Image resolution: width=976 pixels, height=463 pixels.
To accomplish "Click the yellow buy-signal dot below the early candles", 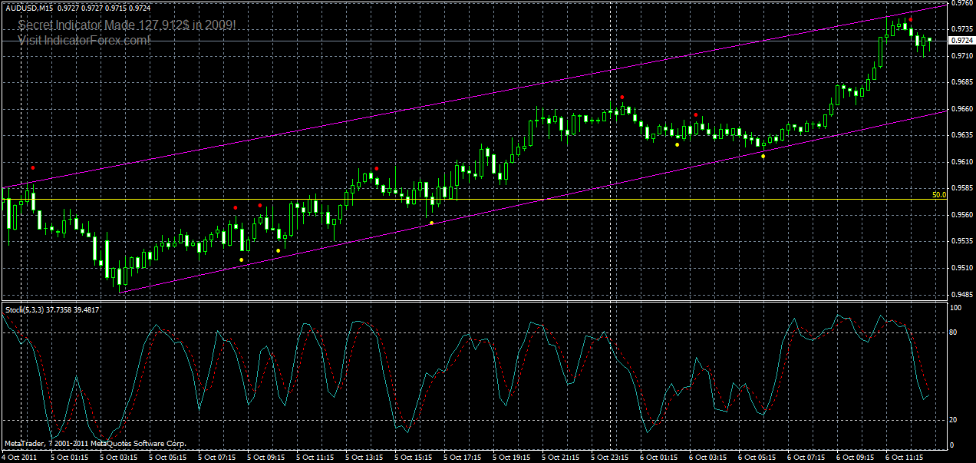I will tap(241, 260).
